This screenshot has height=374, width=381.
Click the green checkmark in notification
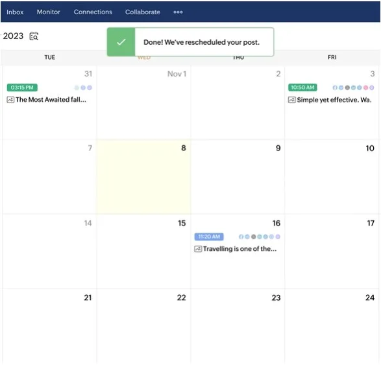pos(121,42)
